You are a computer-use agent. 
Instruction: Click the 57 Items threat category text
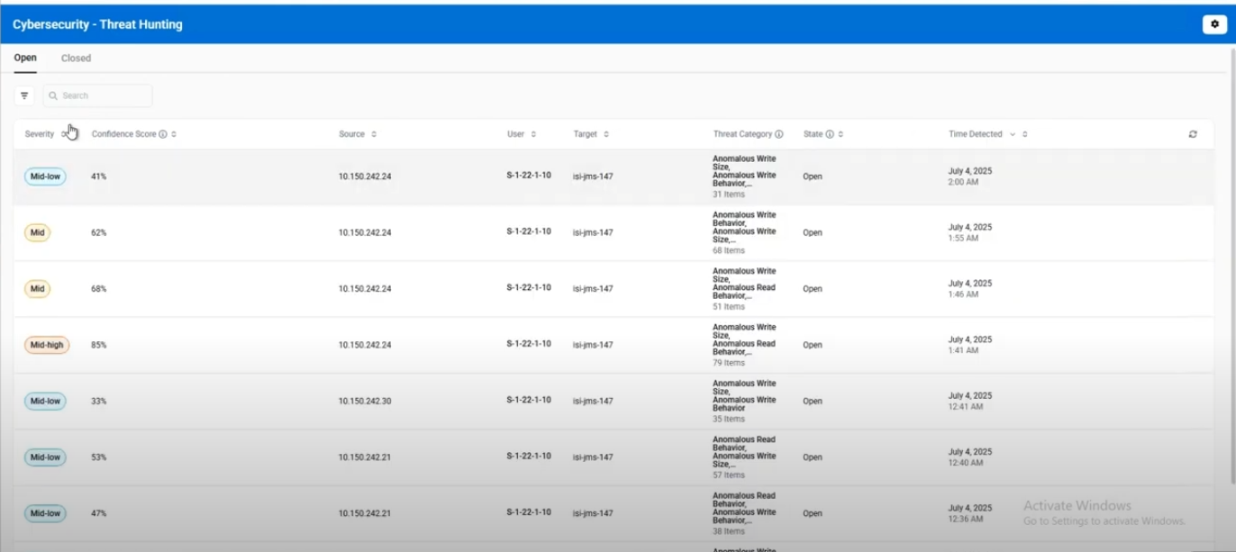pyautogui.click(x=729, y=475)
